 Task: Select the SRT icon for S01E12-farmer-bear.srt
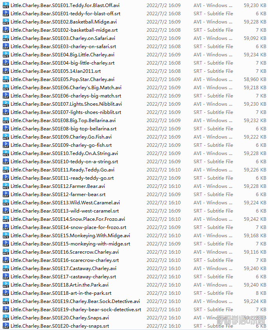coord(6,194)
